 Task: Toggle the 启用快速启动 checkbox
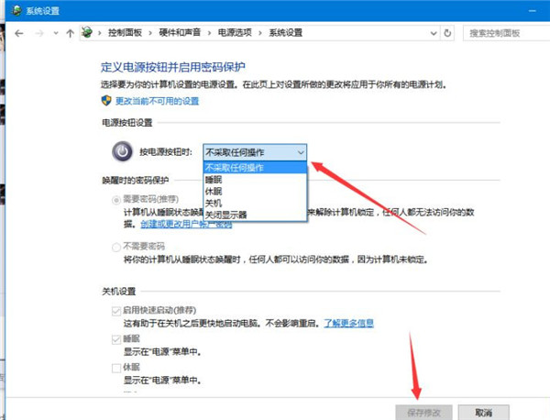pos(115,313)
